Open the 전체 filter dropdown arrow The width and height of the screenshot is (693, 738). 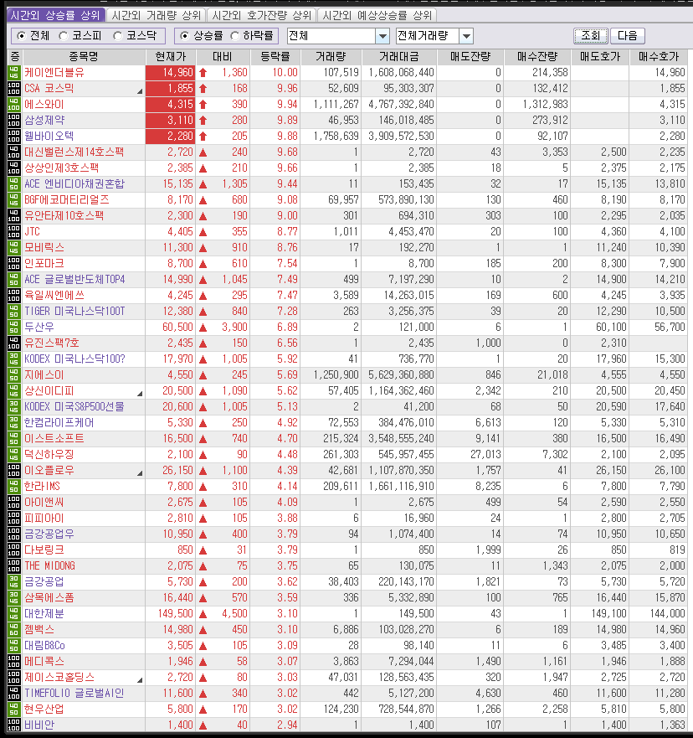pyautogui.click(x=382, y=36)
